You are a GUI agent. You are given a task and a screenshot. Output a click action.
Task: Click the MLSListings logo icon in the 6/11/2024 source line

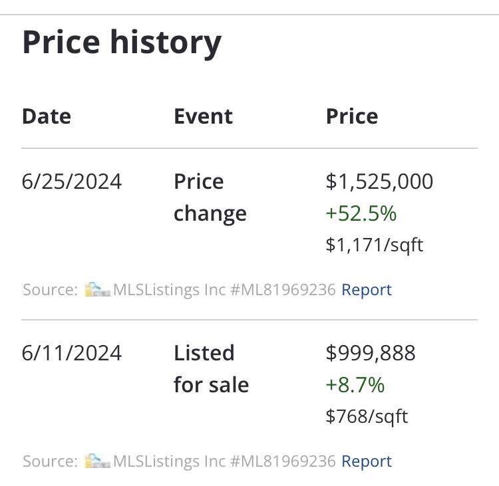click(x=97, y=461)
